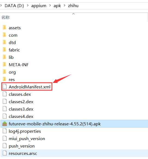Click the classes3.dex file icon

tap(5, 109)
